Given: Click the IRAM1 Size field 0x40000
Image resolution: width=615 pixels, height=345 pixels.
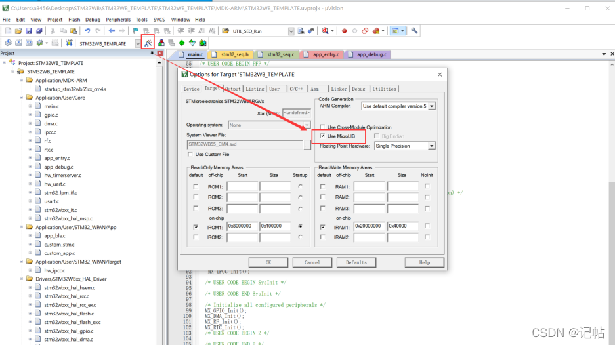Looking at the screenshot, I should tap(402, 226).
